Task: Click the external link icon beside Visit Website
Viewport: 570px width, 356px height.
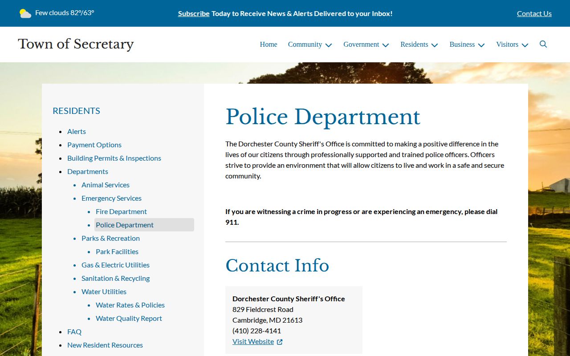Action: (x=280, y=342)
